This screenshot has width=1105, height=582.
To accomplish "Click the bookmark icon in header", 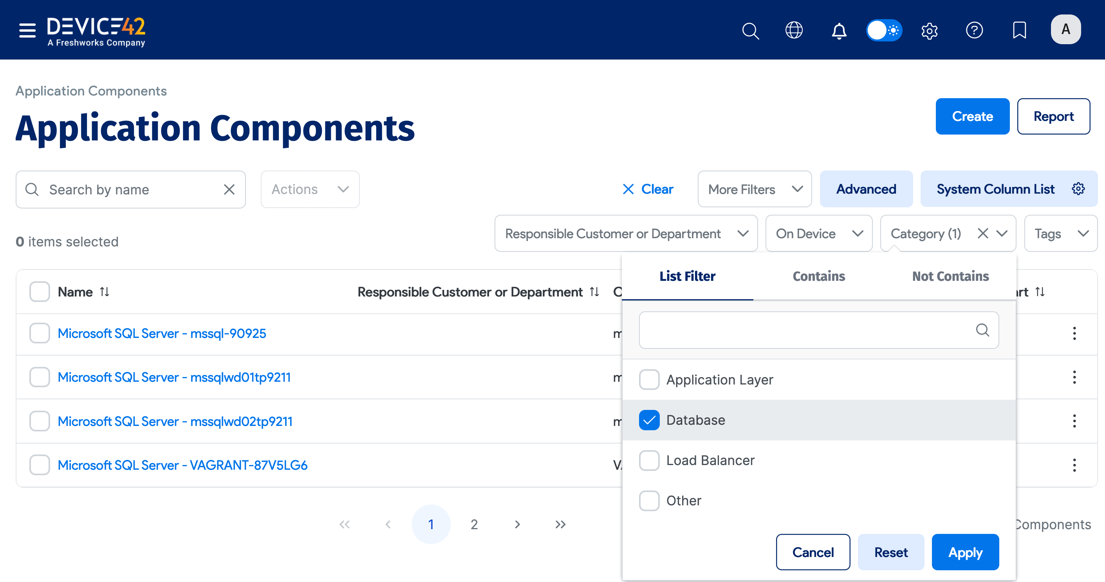I will (x=1019, y=30).
